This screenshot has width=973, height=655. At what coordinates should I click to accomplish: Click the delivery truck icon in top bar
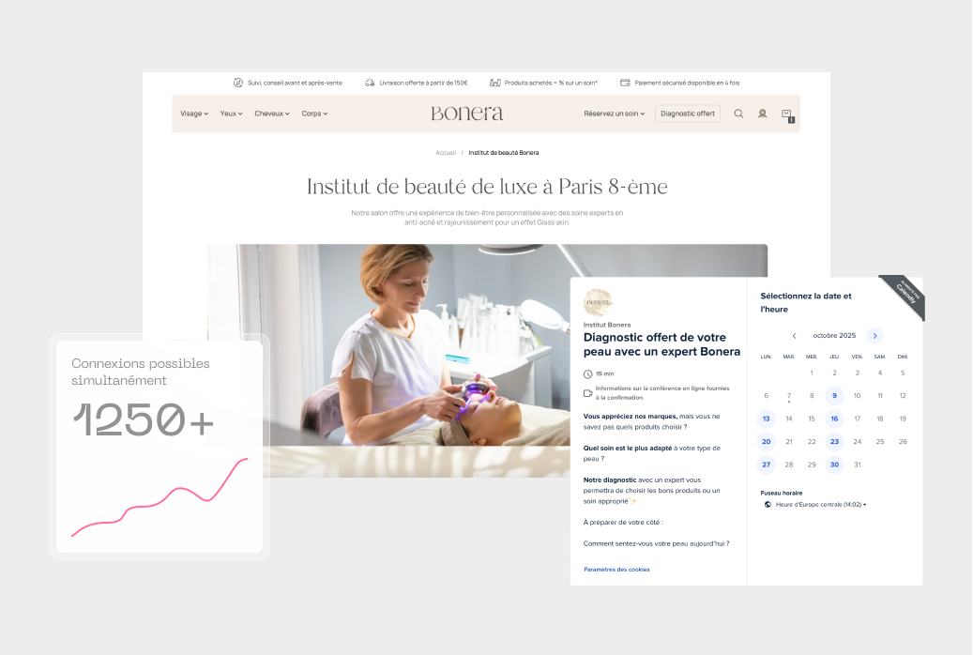tap(371, 83)
